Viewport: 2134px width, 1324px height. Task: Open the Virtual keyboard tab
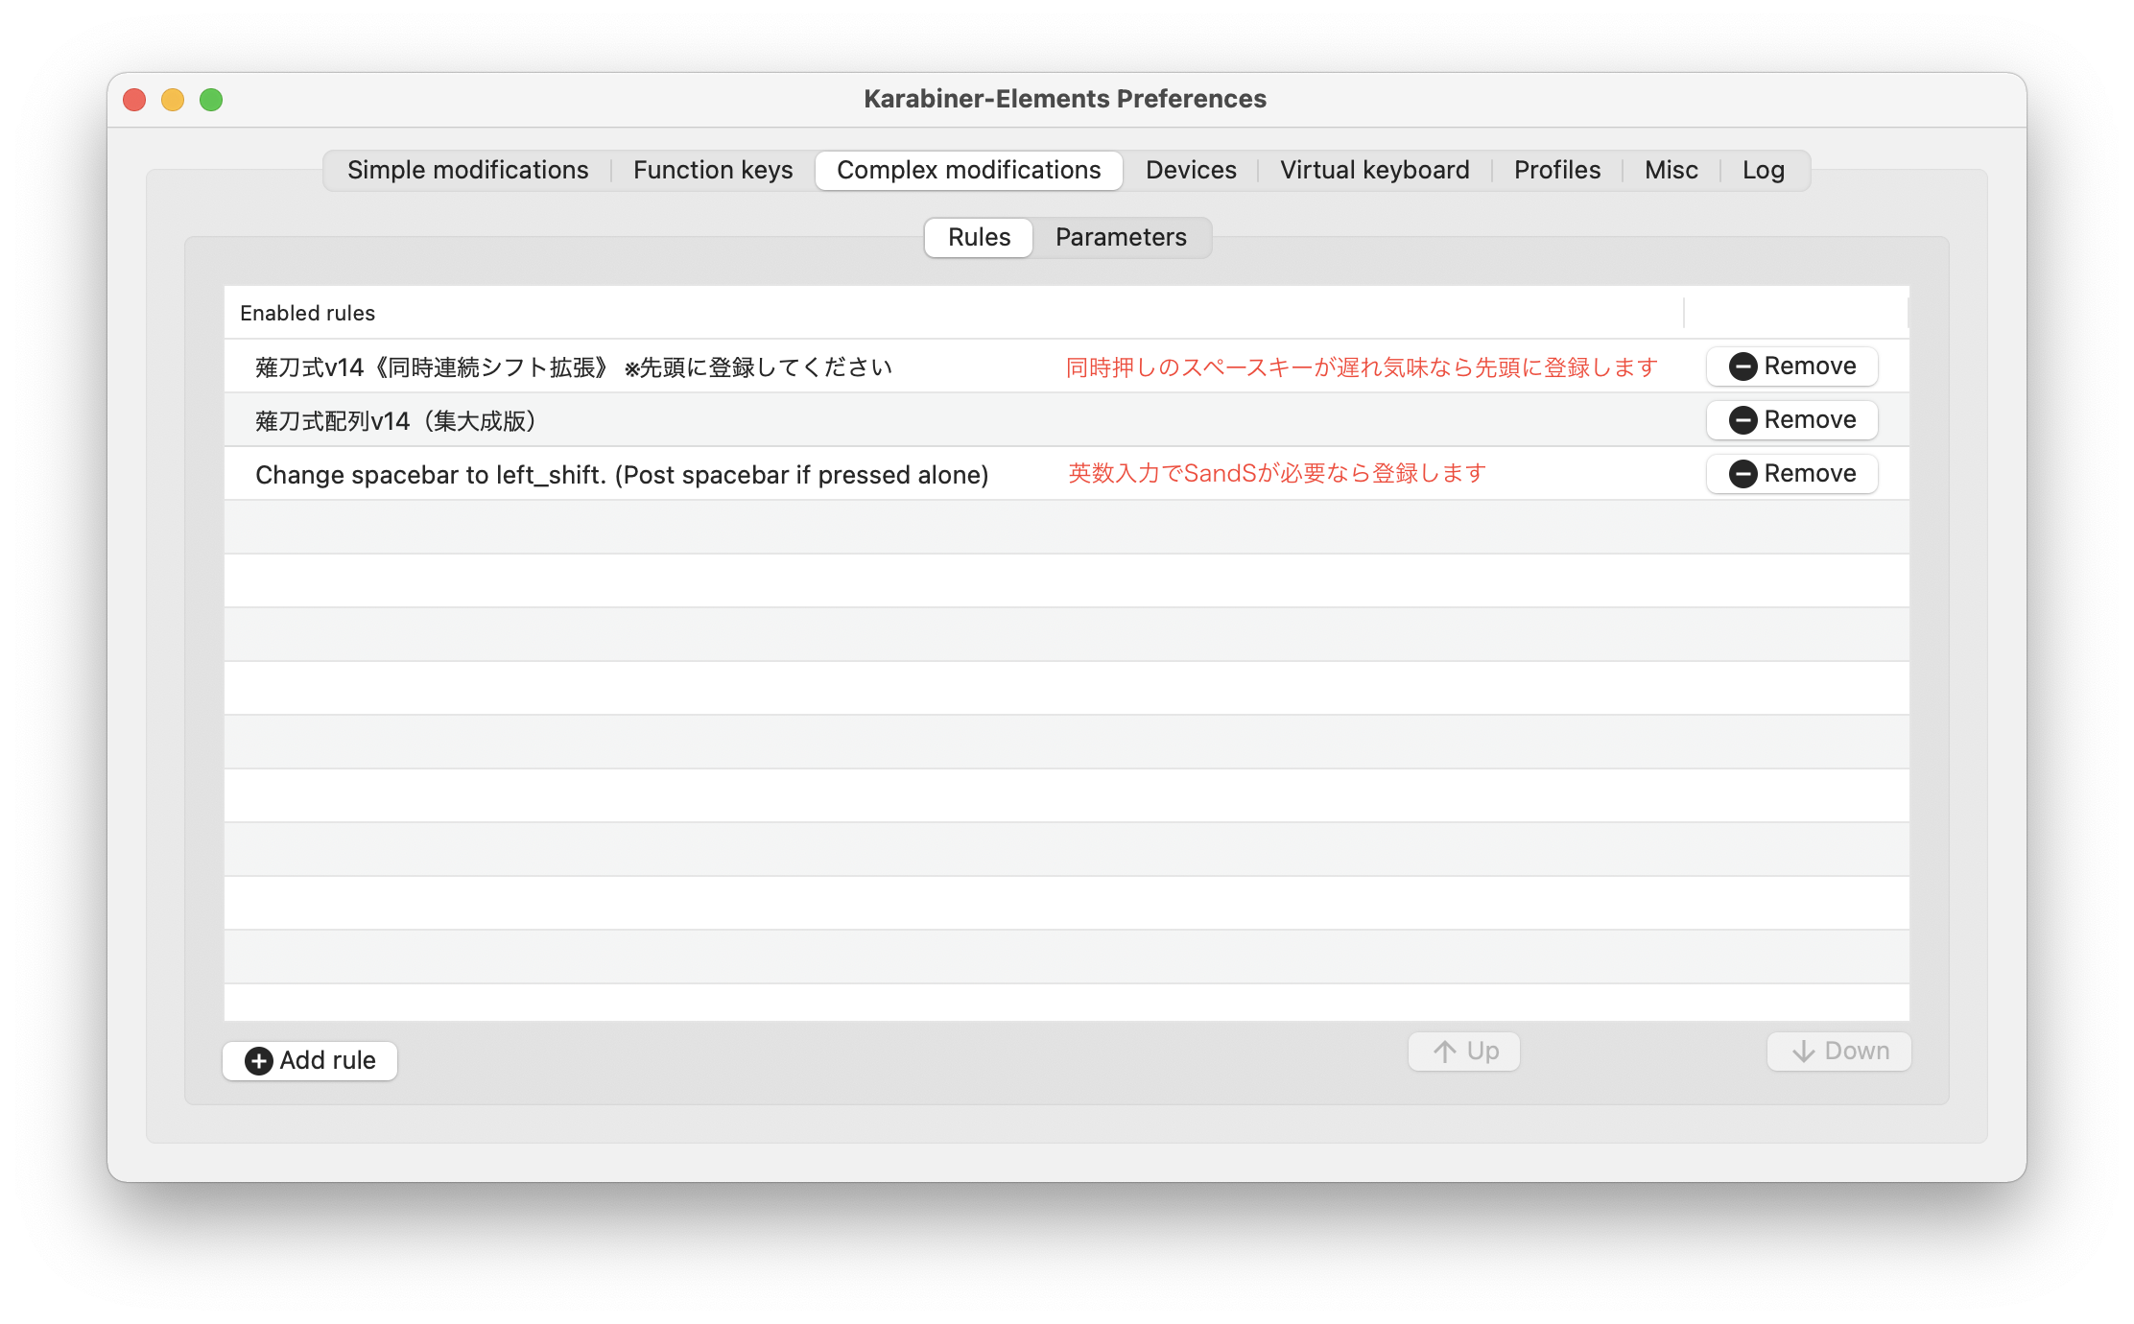[x=1374, y=170]
